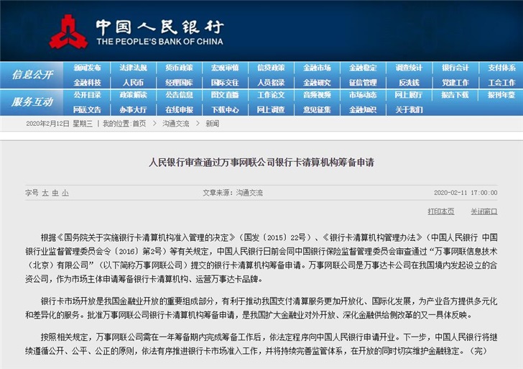Click 沟通交流 in the breadcrumb trail
This screenshot has height=369, width=523.
[176, 124]
